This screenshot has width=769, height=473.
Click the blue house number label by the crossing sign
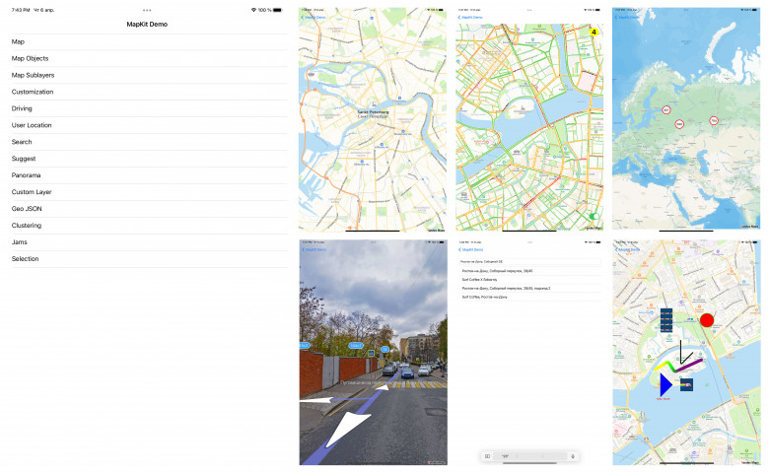click(384, 349)
